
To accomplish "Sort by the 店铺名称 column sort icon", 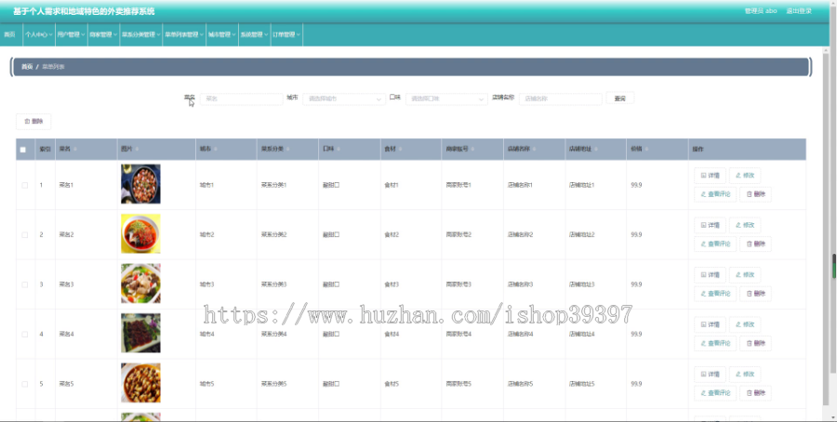I will [535, 150].
